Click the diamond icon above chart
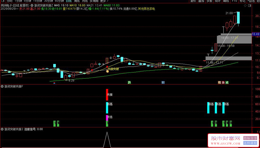Image resolution: width=260 pixels, height=148 pixels. point(245,6)
